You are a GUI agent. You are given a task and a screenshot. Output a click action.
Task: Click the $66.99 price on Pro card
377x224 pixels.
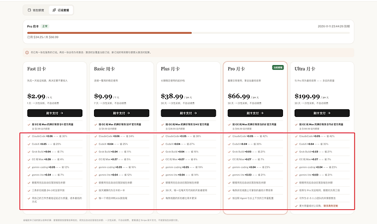(x=239, y=96)
